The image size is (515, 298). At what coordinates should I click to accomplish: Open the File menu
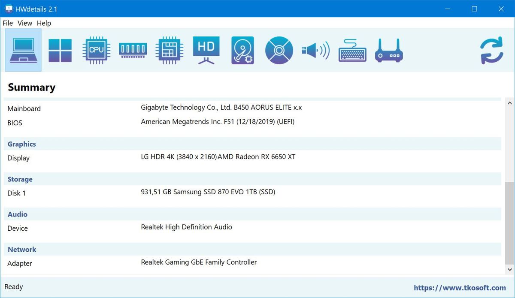point(8,23)
